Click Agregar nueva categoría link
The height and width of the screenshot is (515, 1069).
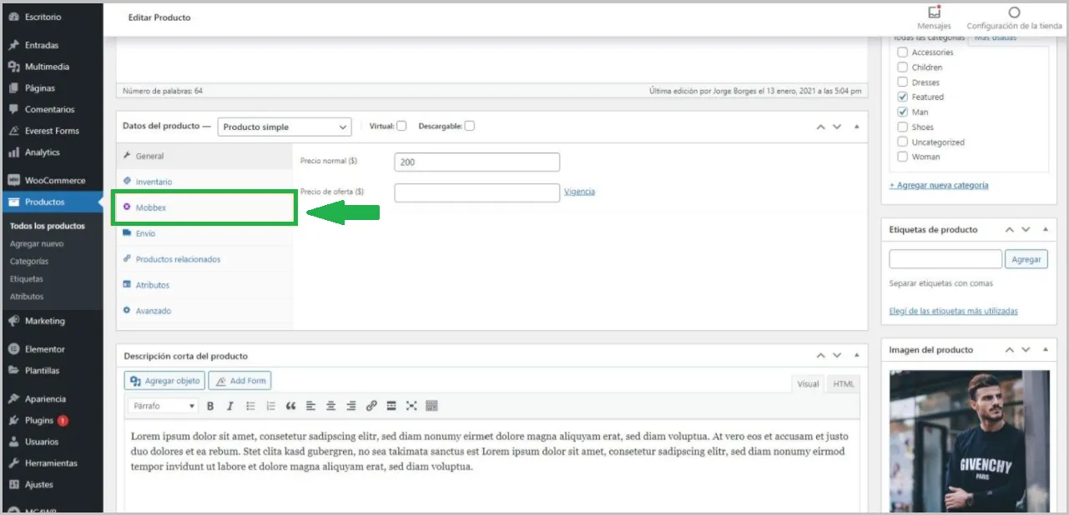coord(939,186)
